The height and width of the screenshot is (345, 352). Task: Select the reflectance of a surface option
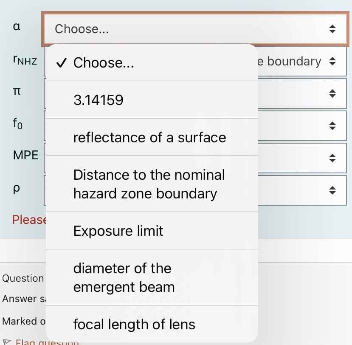pyautogui.click(x=149, y=137)
